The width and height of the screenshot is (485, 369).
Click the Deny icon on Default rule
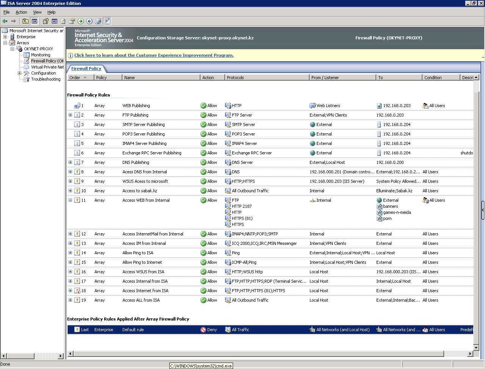coord(203,330)
